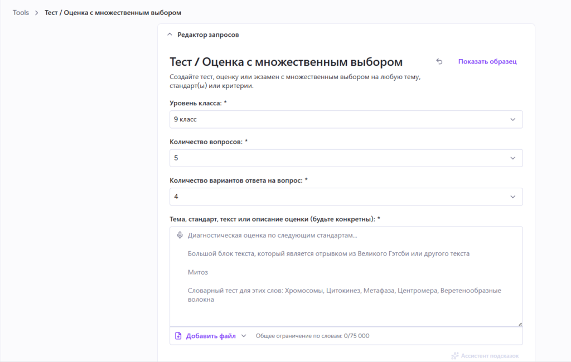This screenshot has height=362, width=571.
Task: Click the microphone icon in the topic field
Action: point(180,236)
